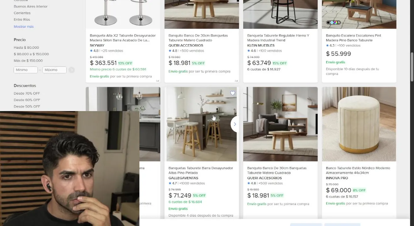This screenshot has width=414, height=226.
Task: Choose Desde 60% OFF discount filter
Action: coord(27,100)
